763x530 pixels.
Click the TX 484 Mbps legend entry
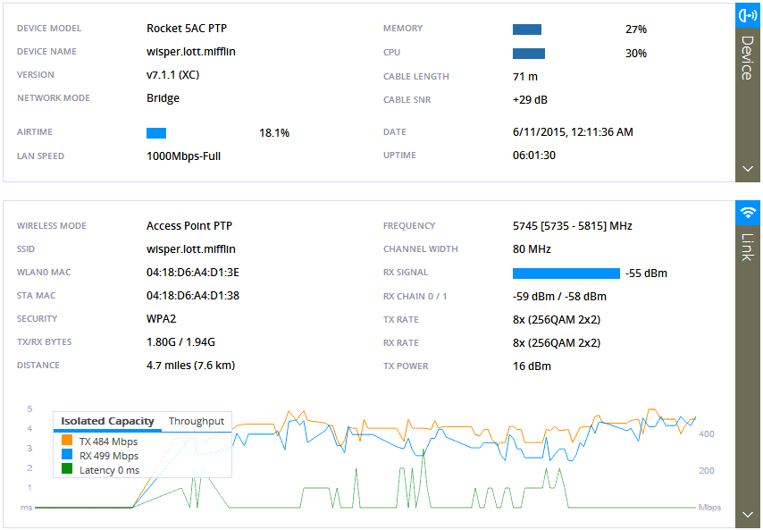[108, 442]
